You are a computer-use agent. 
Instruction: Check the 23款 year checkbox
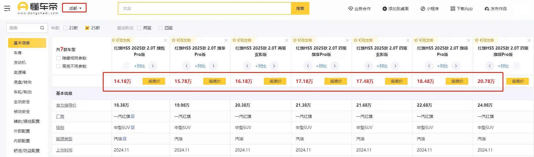(65, 28)
